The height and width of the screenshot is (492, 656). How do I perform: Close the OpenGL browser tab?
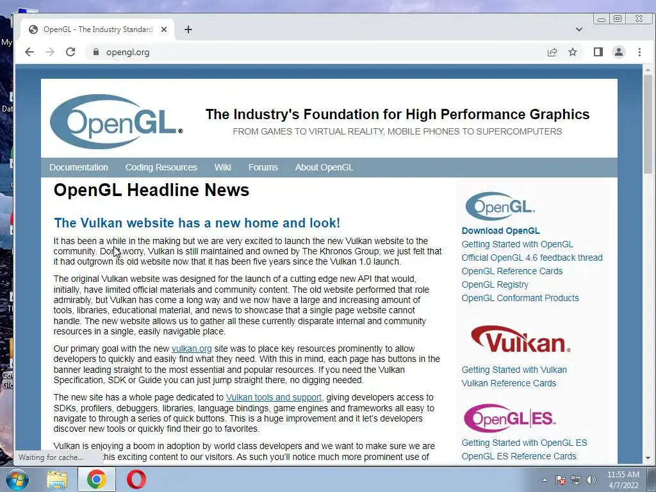[x=164, y=29]
